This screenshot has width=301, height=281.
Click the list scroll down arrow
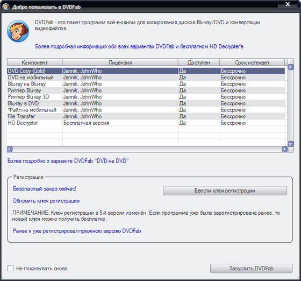click(x=291, y=144)
